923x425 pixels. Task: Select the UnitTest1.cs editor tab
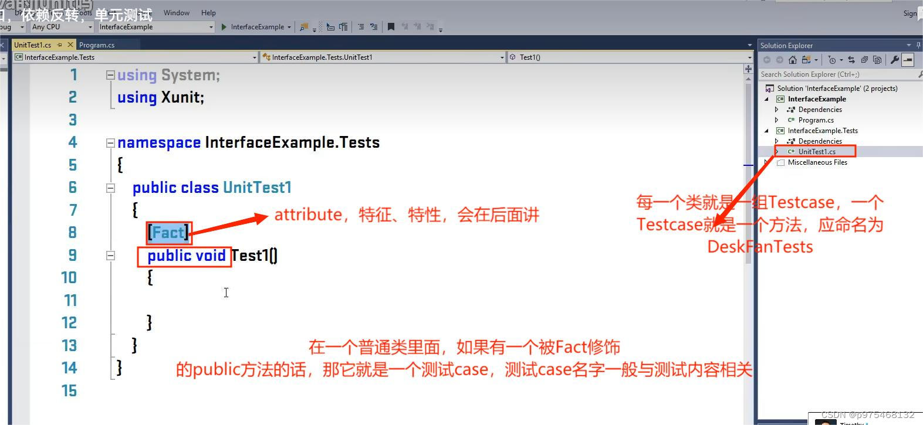coord(32,45)
